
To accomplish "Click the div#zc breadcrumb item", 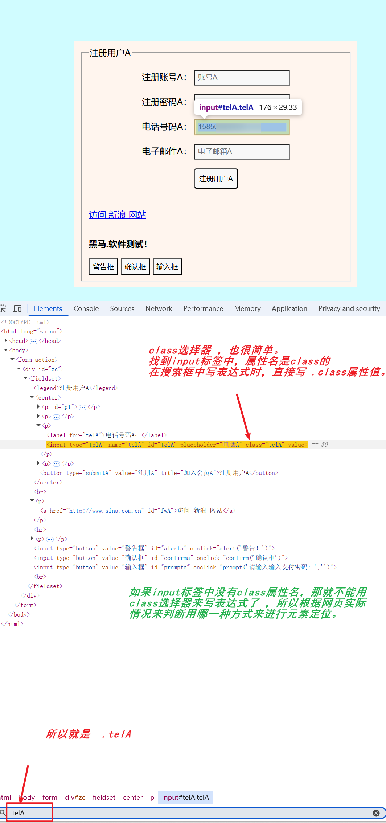I will (x=75, y=797).
